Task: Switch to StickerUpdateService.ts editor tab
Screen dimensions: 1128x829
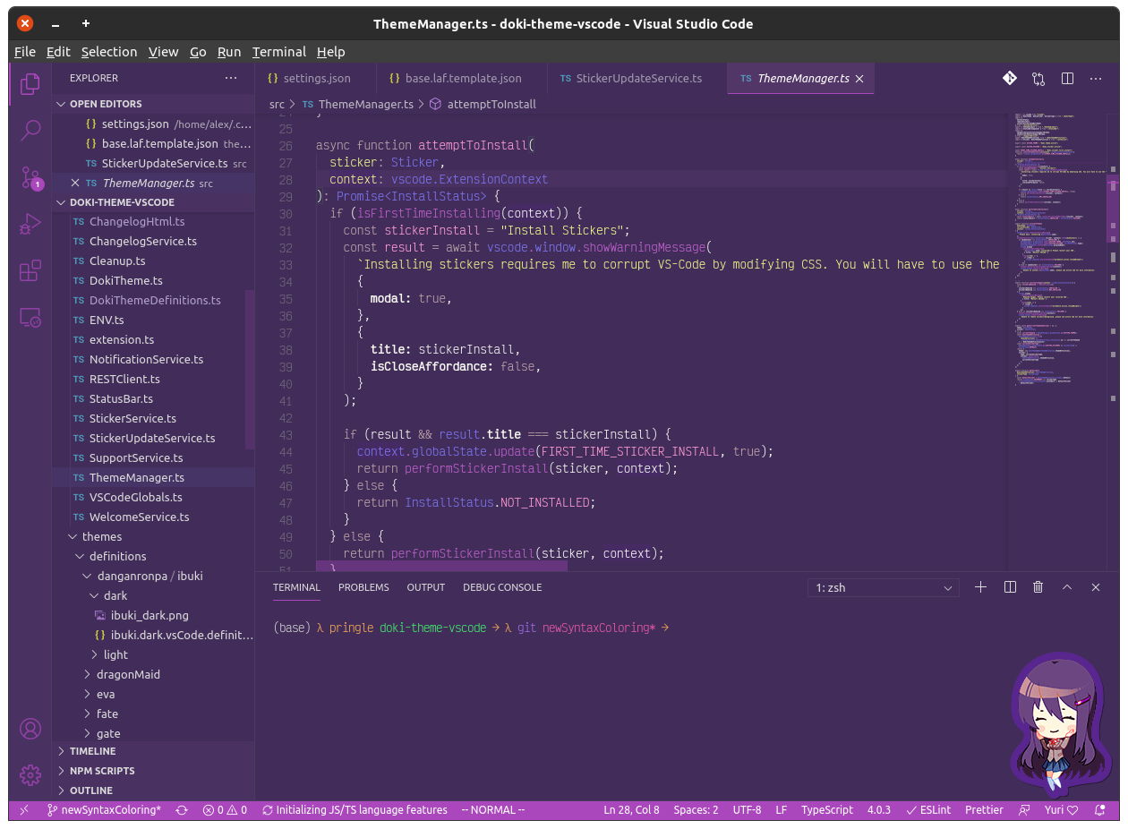Action: (x=637, y=79)
